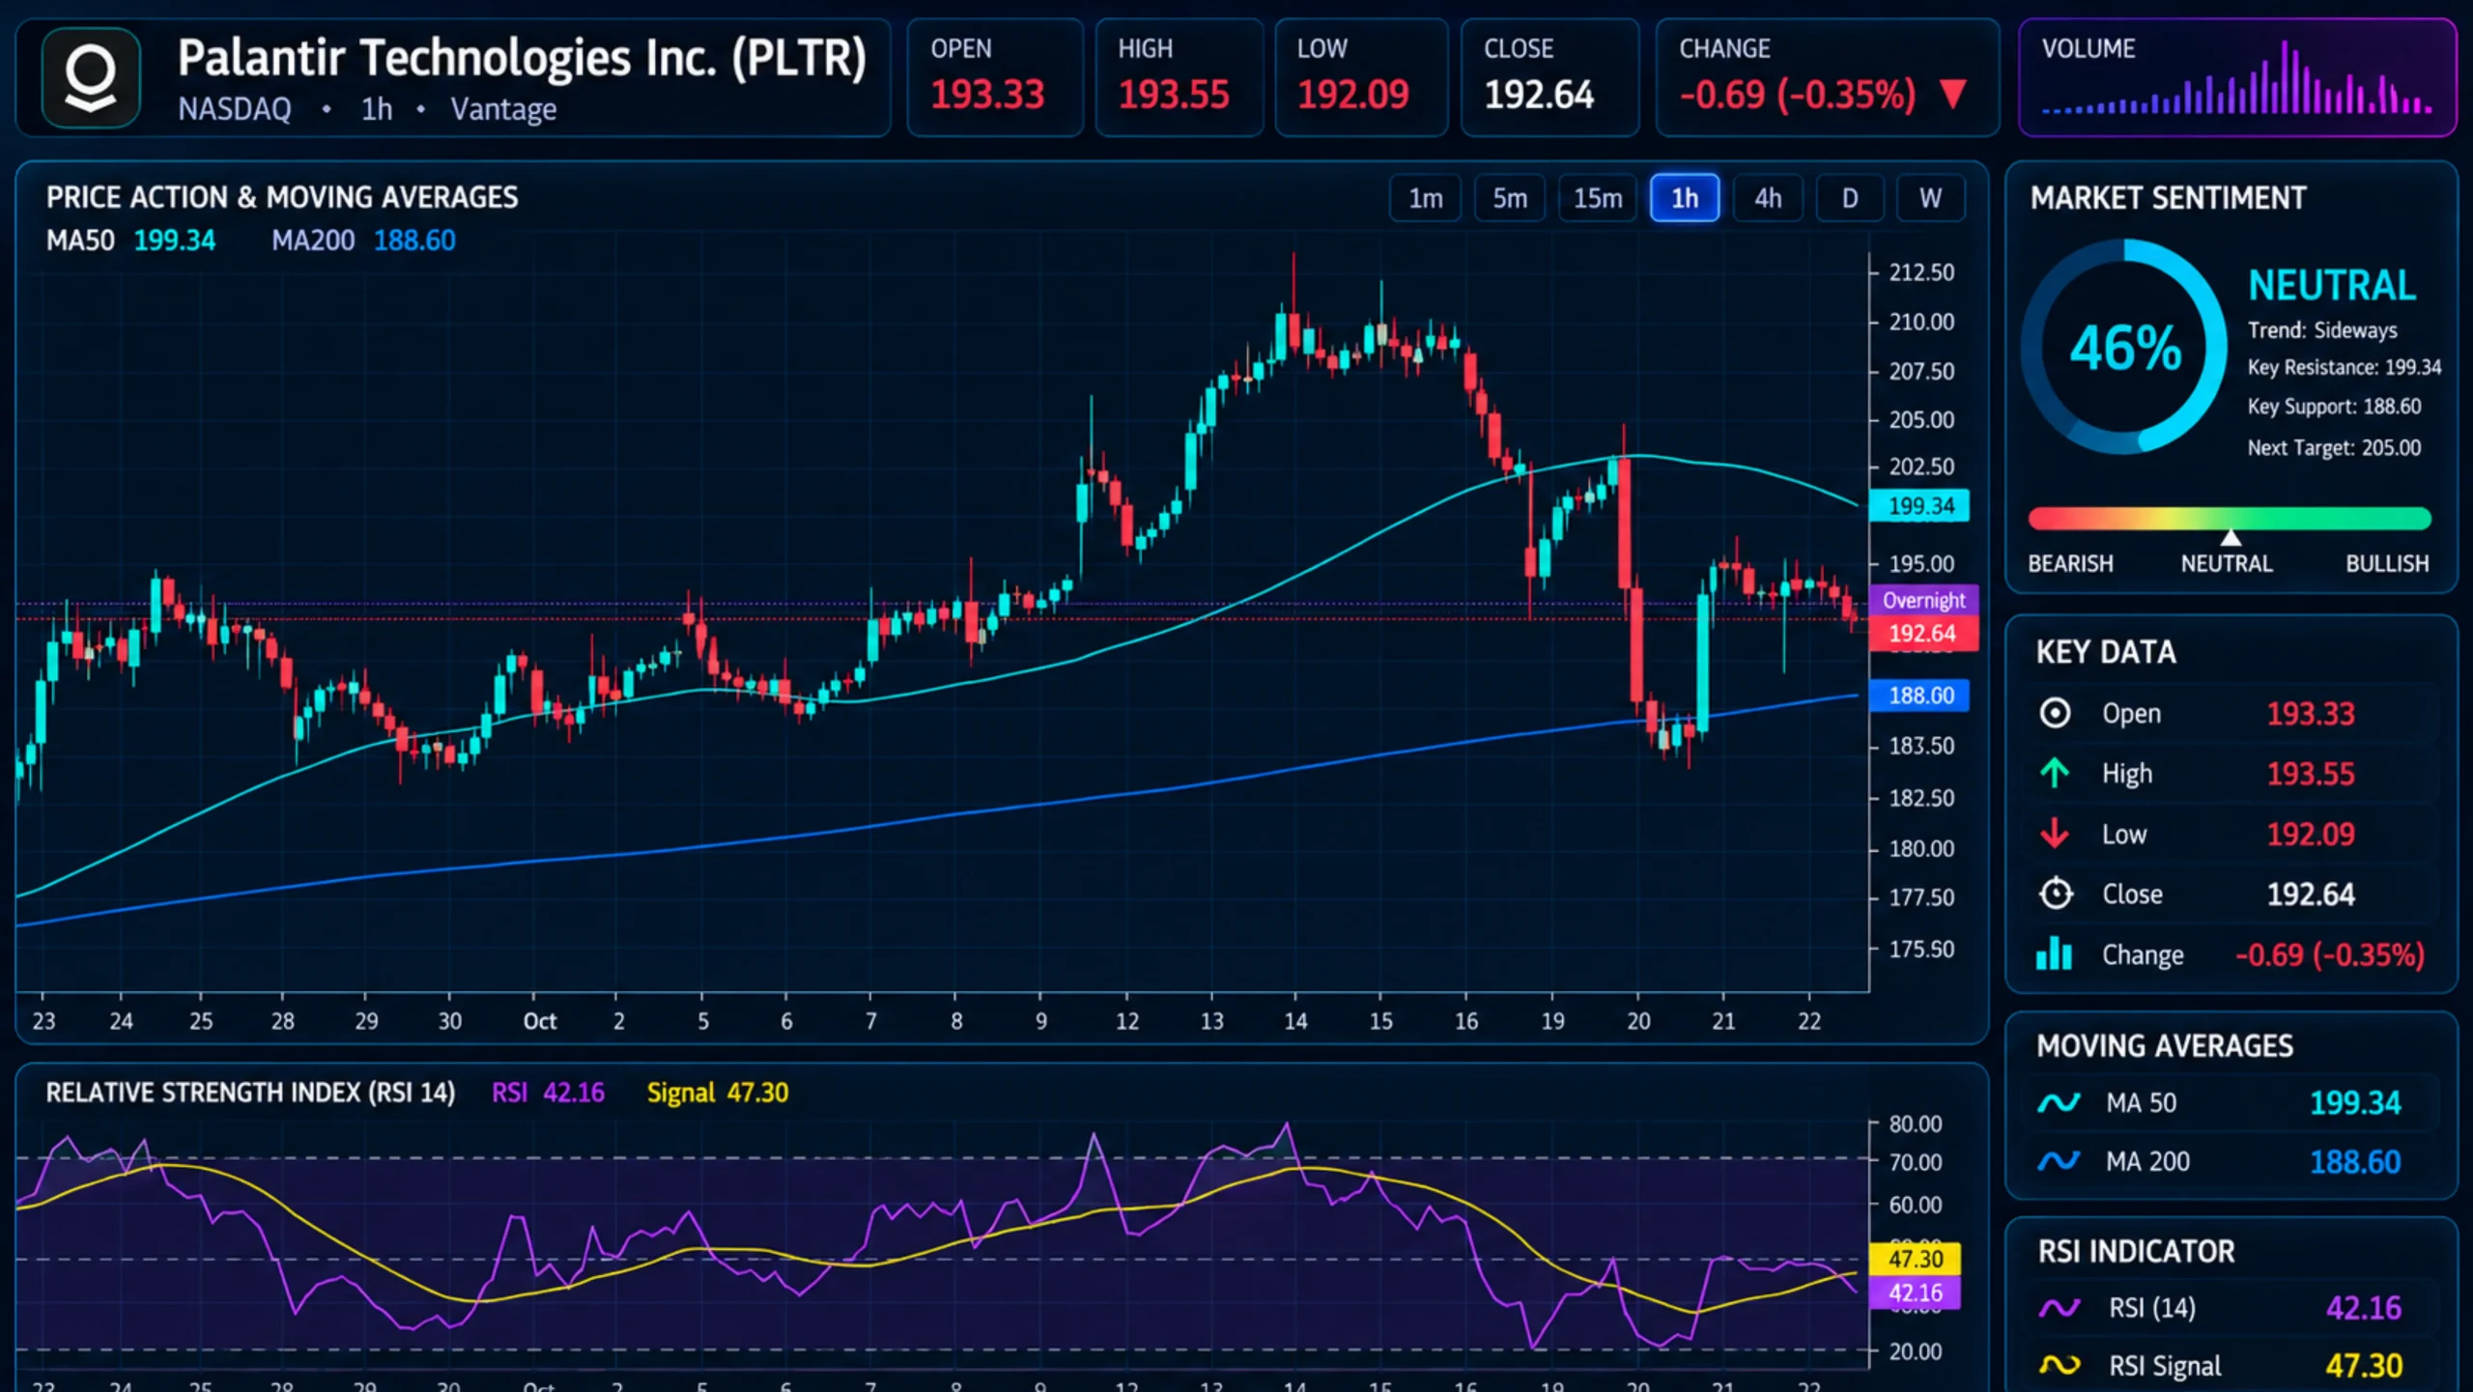Image resolution: width=2473 pixels, height=1392 pixels.
Task: Click the LOW 192.09 header card
Action: (1361, 78)
